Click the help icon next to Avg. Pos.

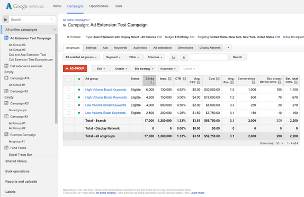(232, 83)
